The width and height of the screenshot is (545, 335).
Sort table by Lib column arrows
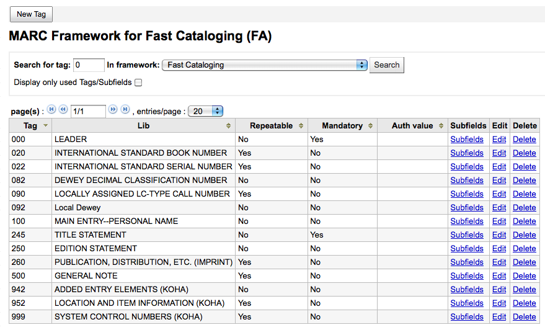tap(229, 126)
